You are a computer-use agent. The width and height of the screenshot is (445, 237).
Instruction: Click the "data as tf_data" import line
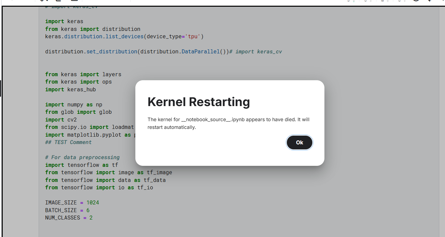[x=105, y=180]
